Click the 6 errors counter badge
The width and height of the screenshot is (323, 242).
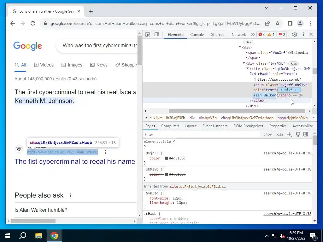tap(262, 35)
